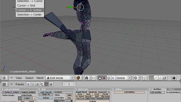Toggle Auto Smooth in Mesh panel

pos(46,92)
